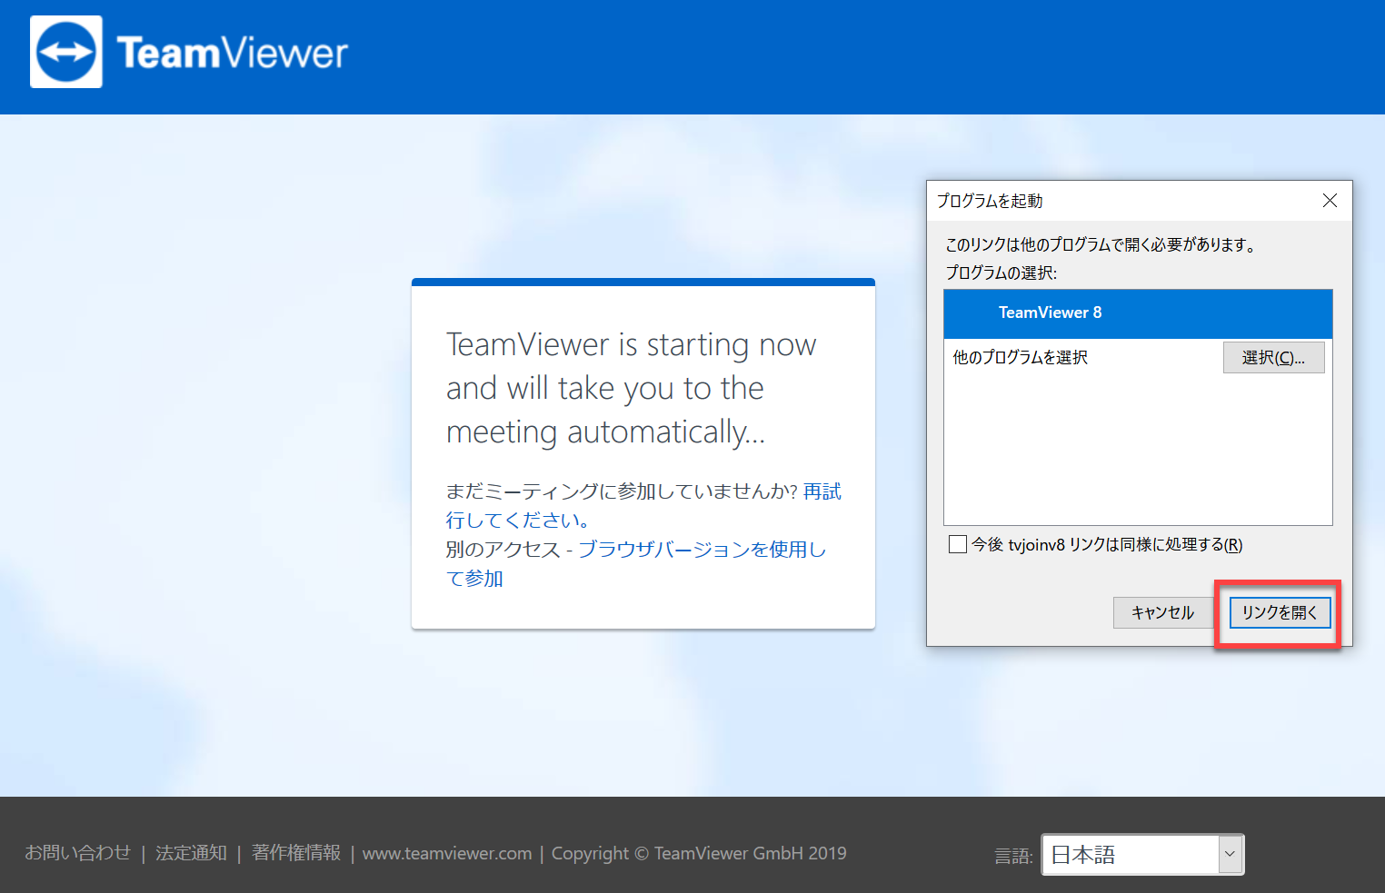This screenshot has width=1385, height=893.
Task: Click the TeamViewer wordmark in the header
Action: [232, 53]
